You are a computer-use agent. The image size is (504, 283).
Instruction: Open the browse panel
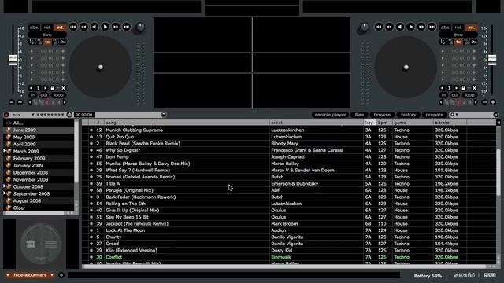click(382, 115)
